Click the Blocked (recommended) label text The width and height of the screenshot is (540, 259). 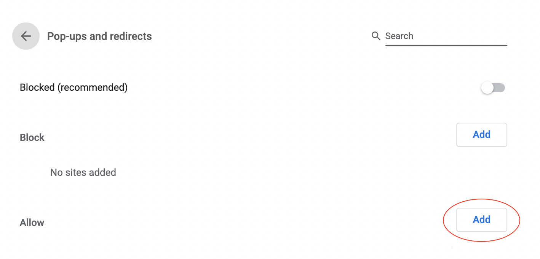pyautogui.click(x=73, y=87)
